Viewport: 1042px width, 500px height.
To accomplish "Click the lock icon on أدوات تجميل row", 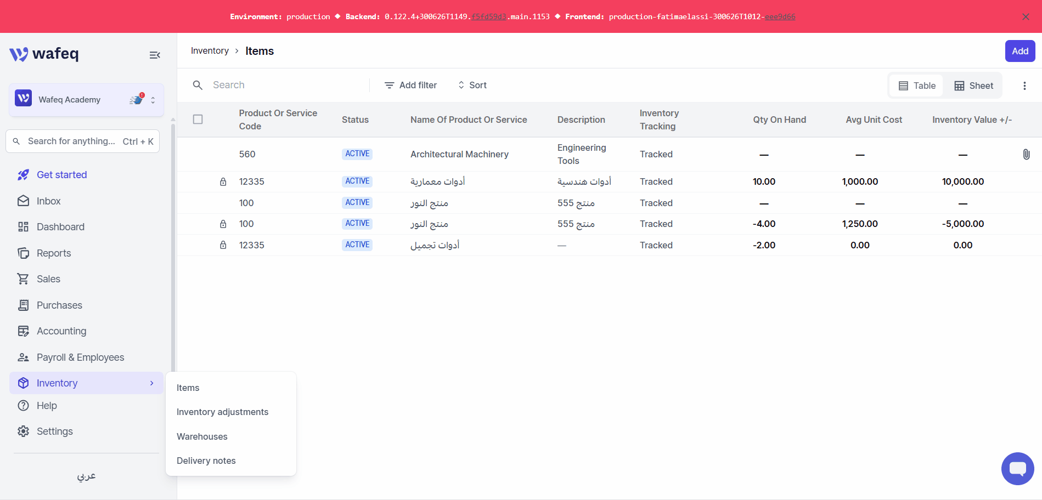I will click(x=223, y=245).
